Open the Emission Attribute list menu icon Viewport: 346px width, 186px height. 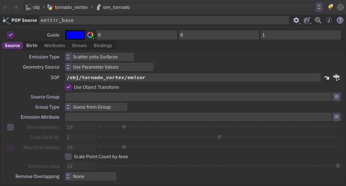pos(337,117)
